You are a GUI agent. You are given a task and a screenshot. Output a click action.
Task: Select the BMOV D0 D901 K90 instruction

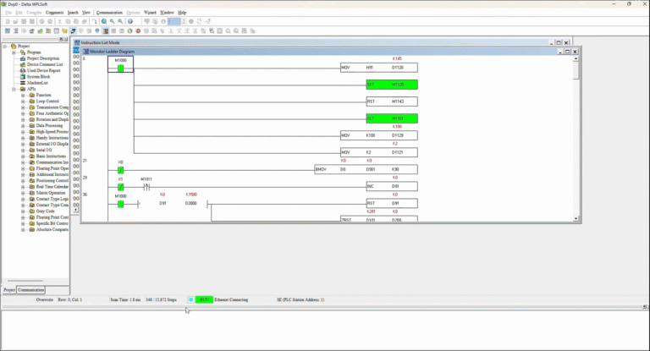click(x=366, y=169)
